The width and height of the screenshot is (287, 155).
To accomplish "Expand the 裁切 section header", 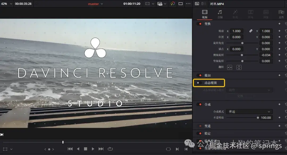I will click(208, 75).
